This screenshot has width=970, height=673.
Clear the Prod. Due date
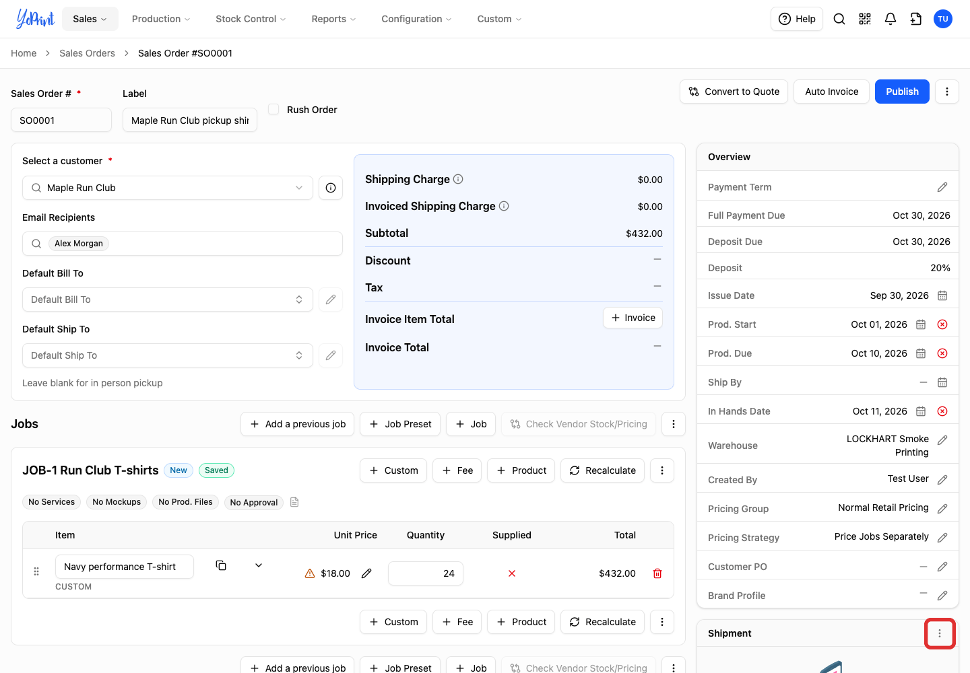[x=942, y=353]
